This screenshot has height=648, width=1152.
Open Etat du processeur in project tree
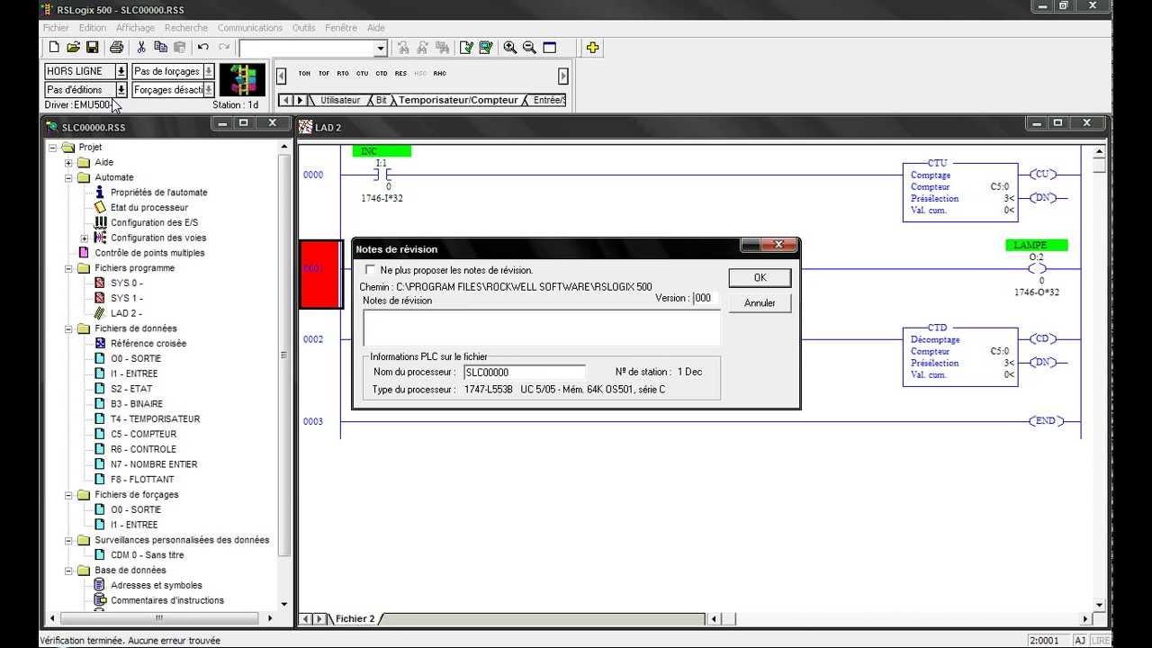tap(148, 208)
